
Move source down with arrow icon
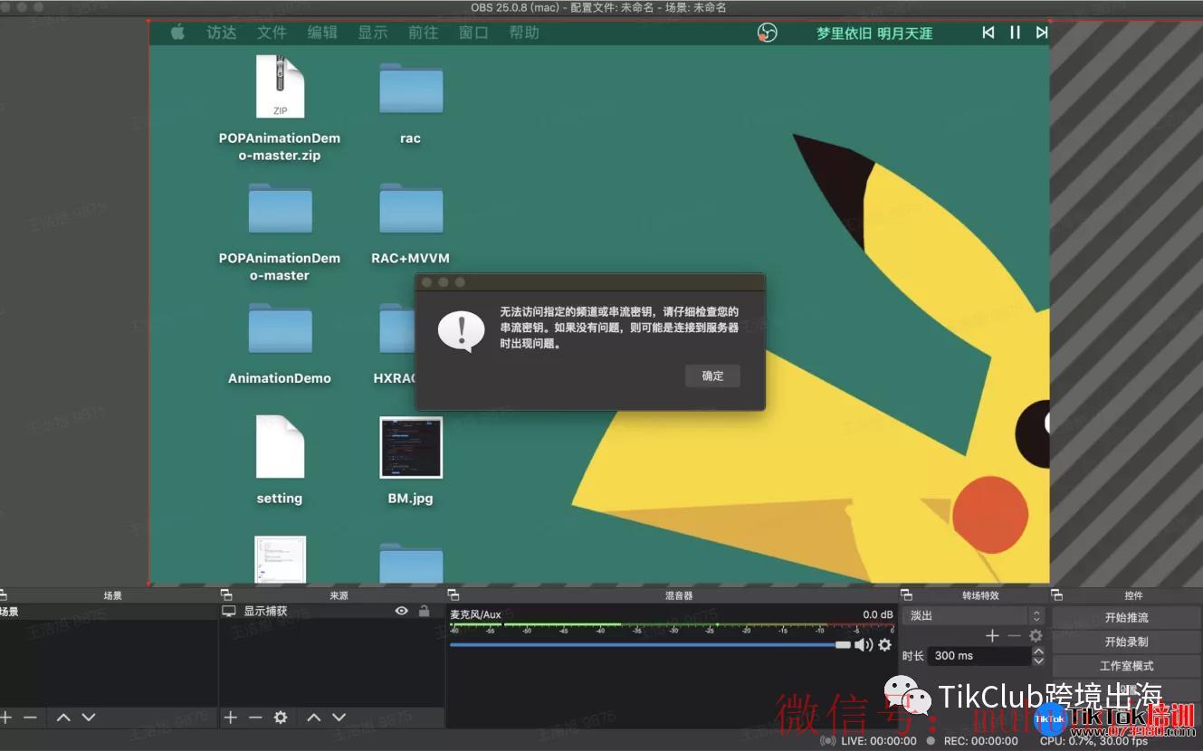[339, 718]
